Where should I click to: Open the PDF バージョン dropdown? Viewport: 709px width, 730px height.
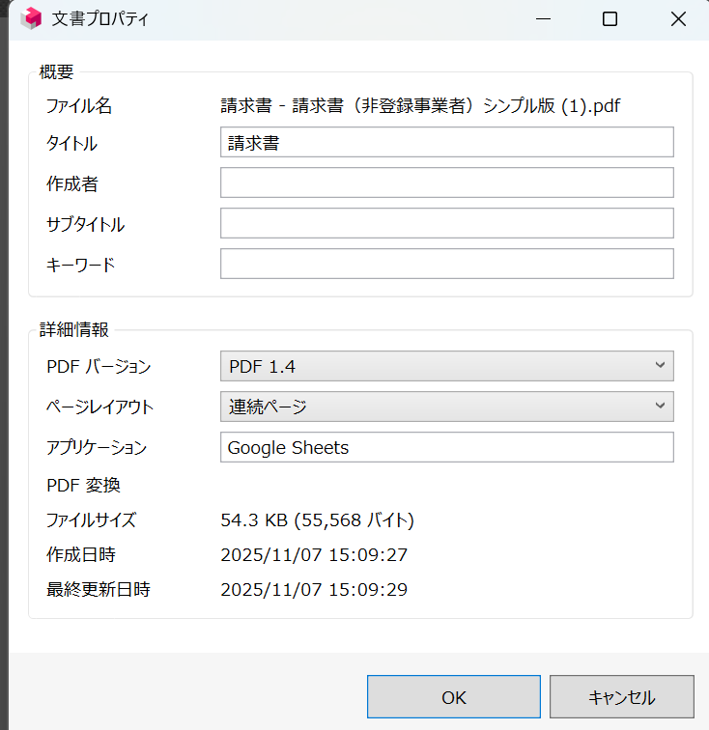pyautogui.click(x=446, y=366)
